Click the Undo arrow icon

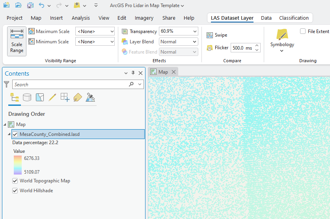click(41, 5)
